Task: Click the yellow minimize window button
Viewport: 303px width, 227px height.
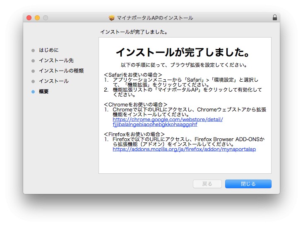Action: [37, 18]
